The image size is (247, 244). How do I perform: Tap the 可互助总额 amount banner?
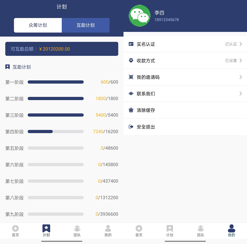coord(62,49)
